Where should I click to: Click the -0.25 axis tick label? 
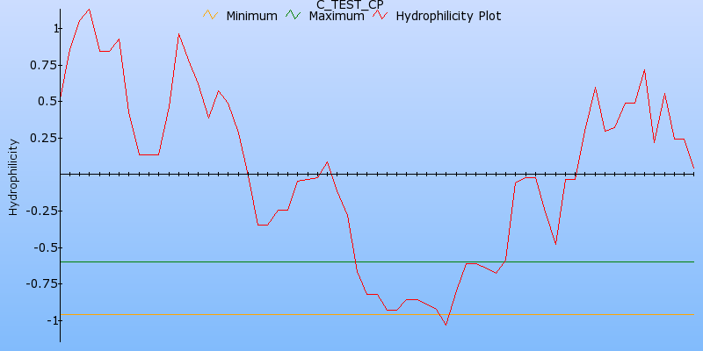point(41,211)
